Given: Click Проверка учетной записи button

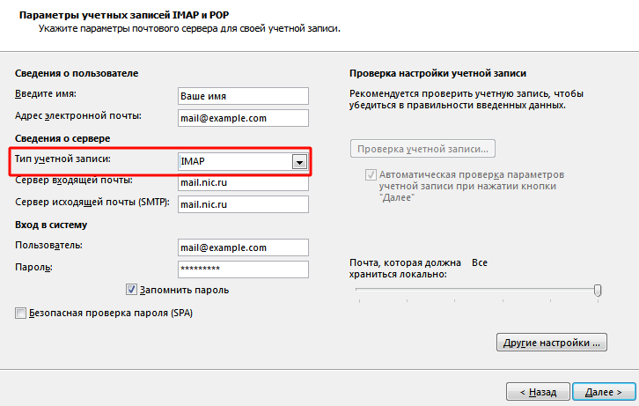Looking at the screenshot, I should pyautogui.click(x=422, y=149).
